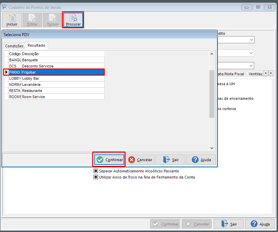Expand the second combo box on the right
278x232 pixels.
251,53
